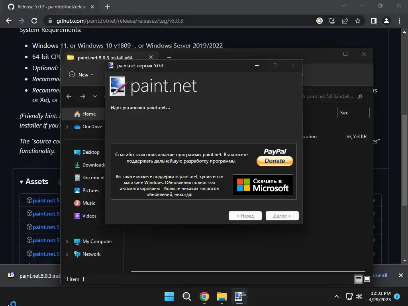Open the Videos folder in sidebar
408x306 pixels.
(85, 216)
